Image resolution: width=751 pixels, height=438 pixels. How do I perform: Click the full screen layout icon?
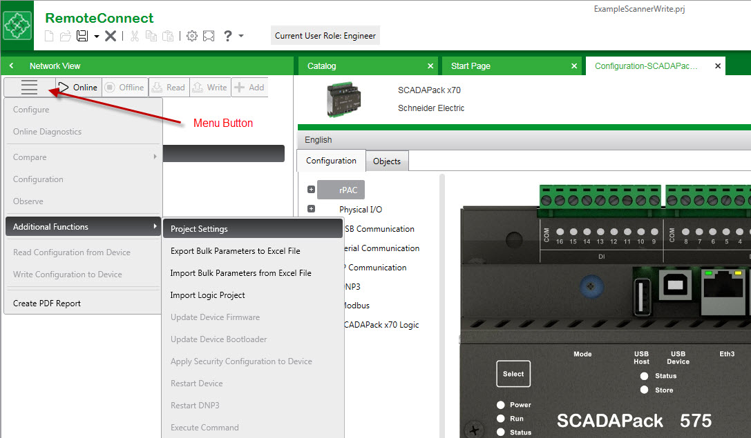click(209, 36)
